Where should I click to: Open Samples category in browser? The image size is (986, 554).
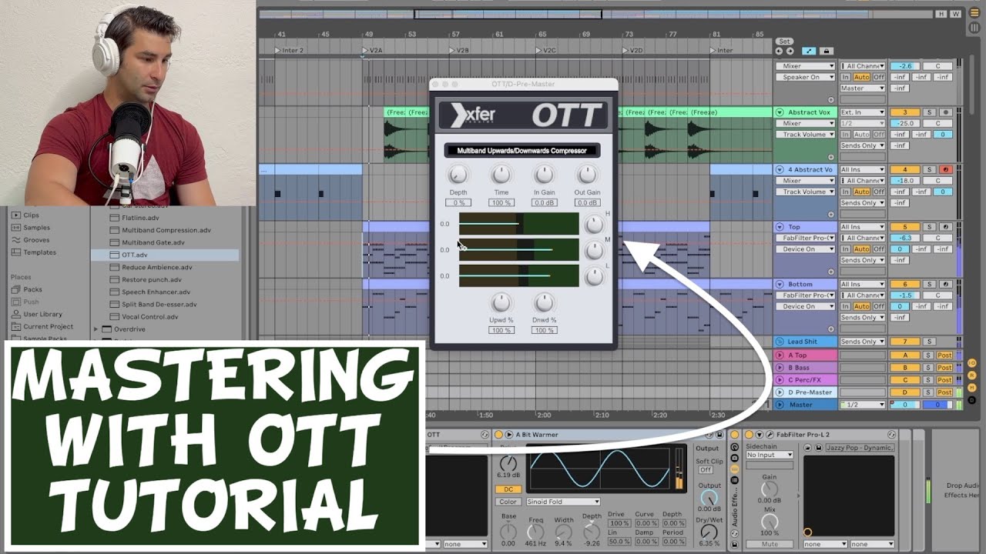pyautogui.click(x=36, y=228)
